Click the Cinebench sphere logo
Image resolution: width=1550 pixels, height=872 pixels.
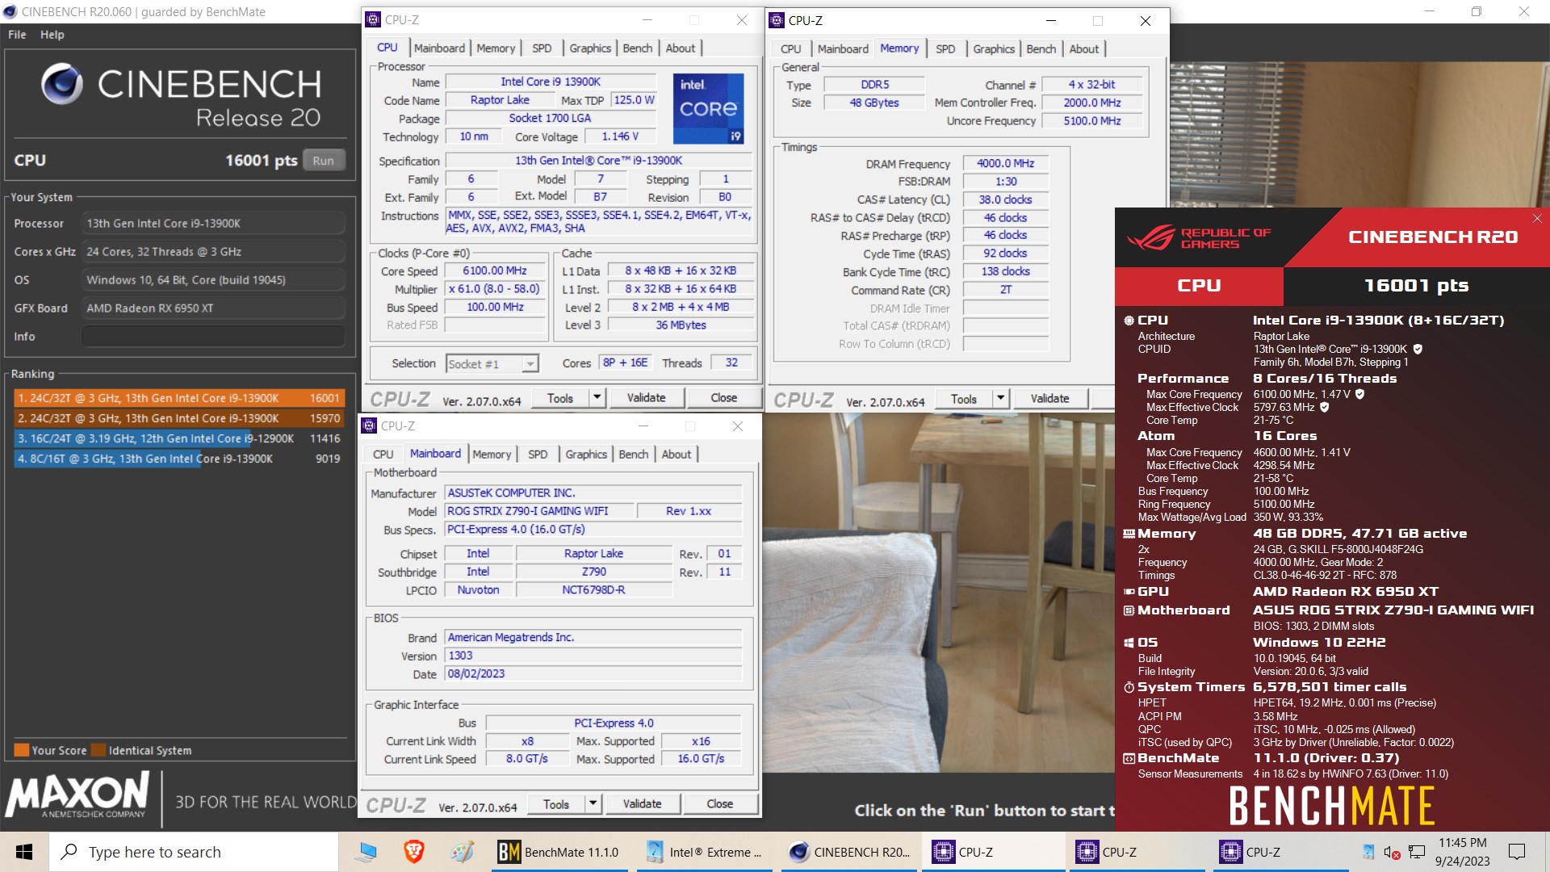click(62, 84)
